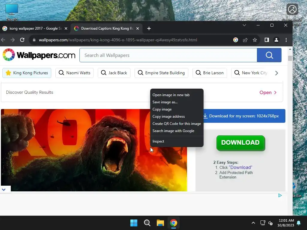The image size is (307, 230).
Task: Close the Download Caption King Kong tab
Action: tap(138, 28)
